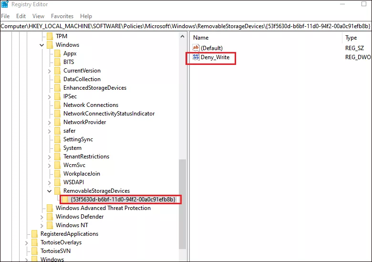The width and height of the screenshot is (372, 262).
Task: Minimize the Registry Editor window
Action: [x=342, y=4]
